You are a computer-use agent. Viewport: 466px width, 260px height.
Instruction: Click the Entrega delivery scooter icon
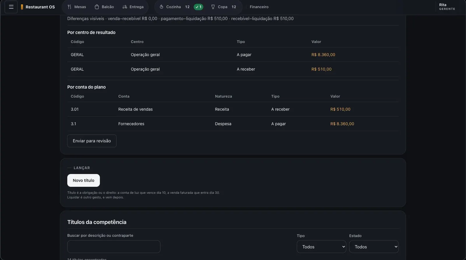tap(125, 7)
